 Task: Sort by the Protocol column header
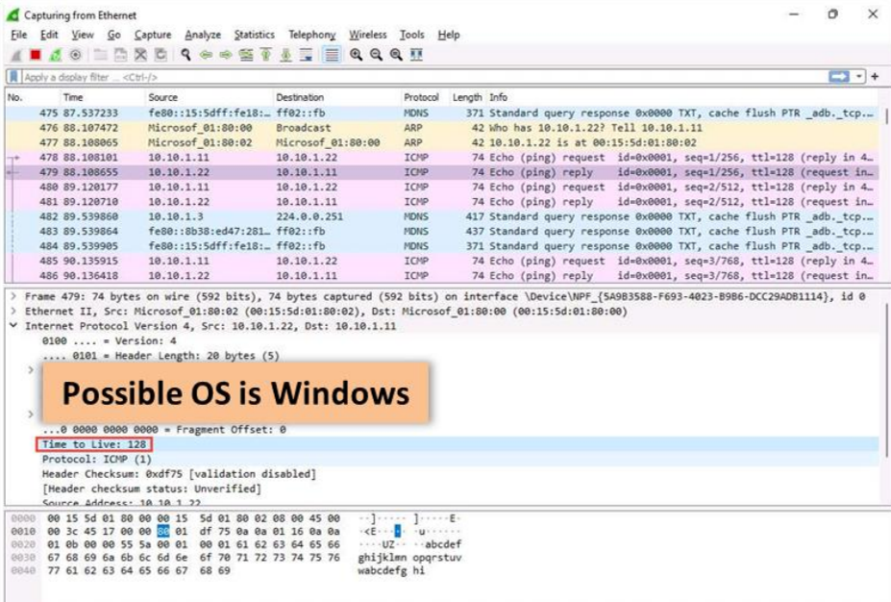point(425,97)
